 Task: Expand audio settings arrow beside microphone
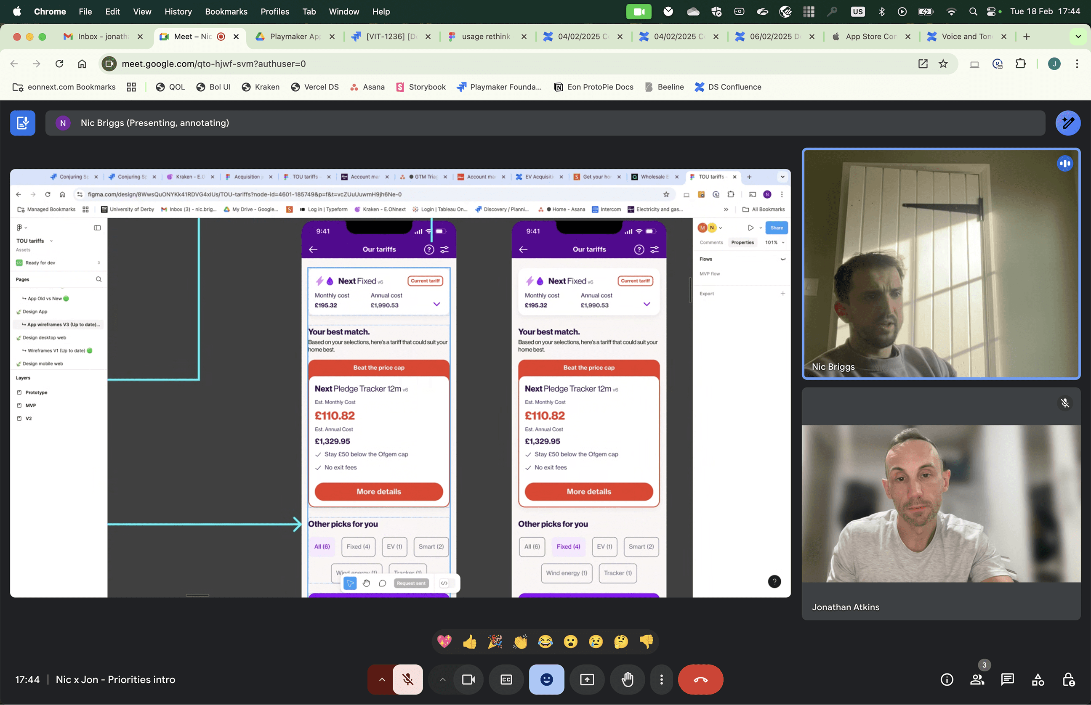pos(381,679)
